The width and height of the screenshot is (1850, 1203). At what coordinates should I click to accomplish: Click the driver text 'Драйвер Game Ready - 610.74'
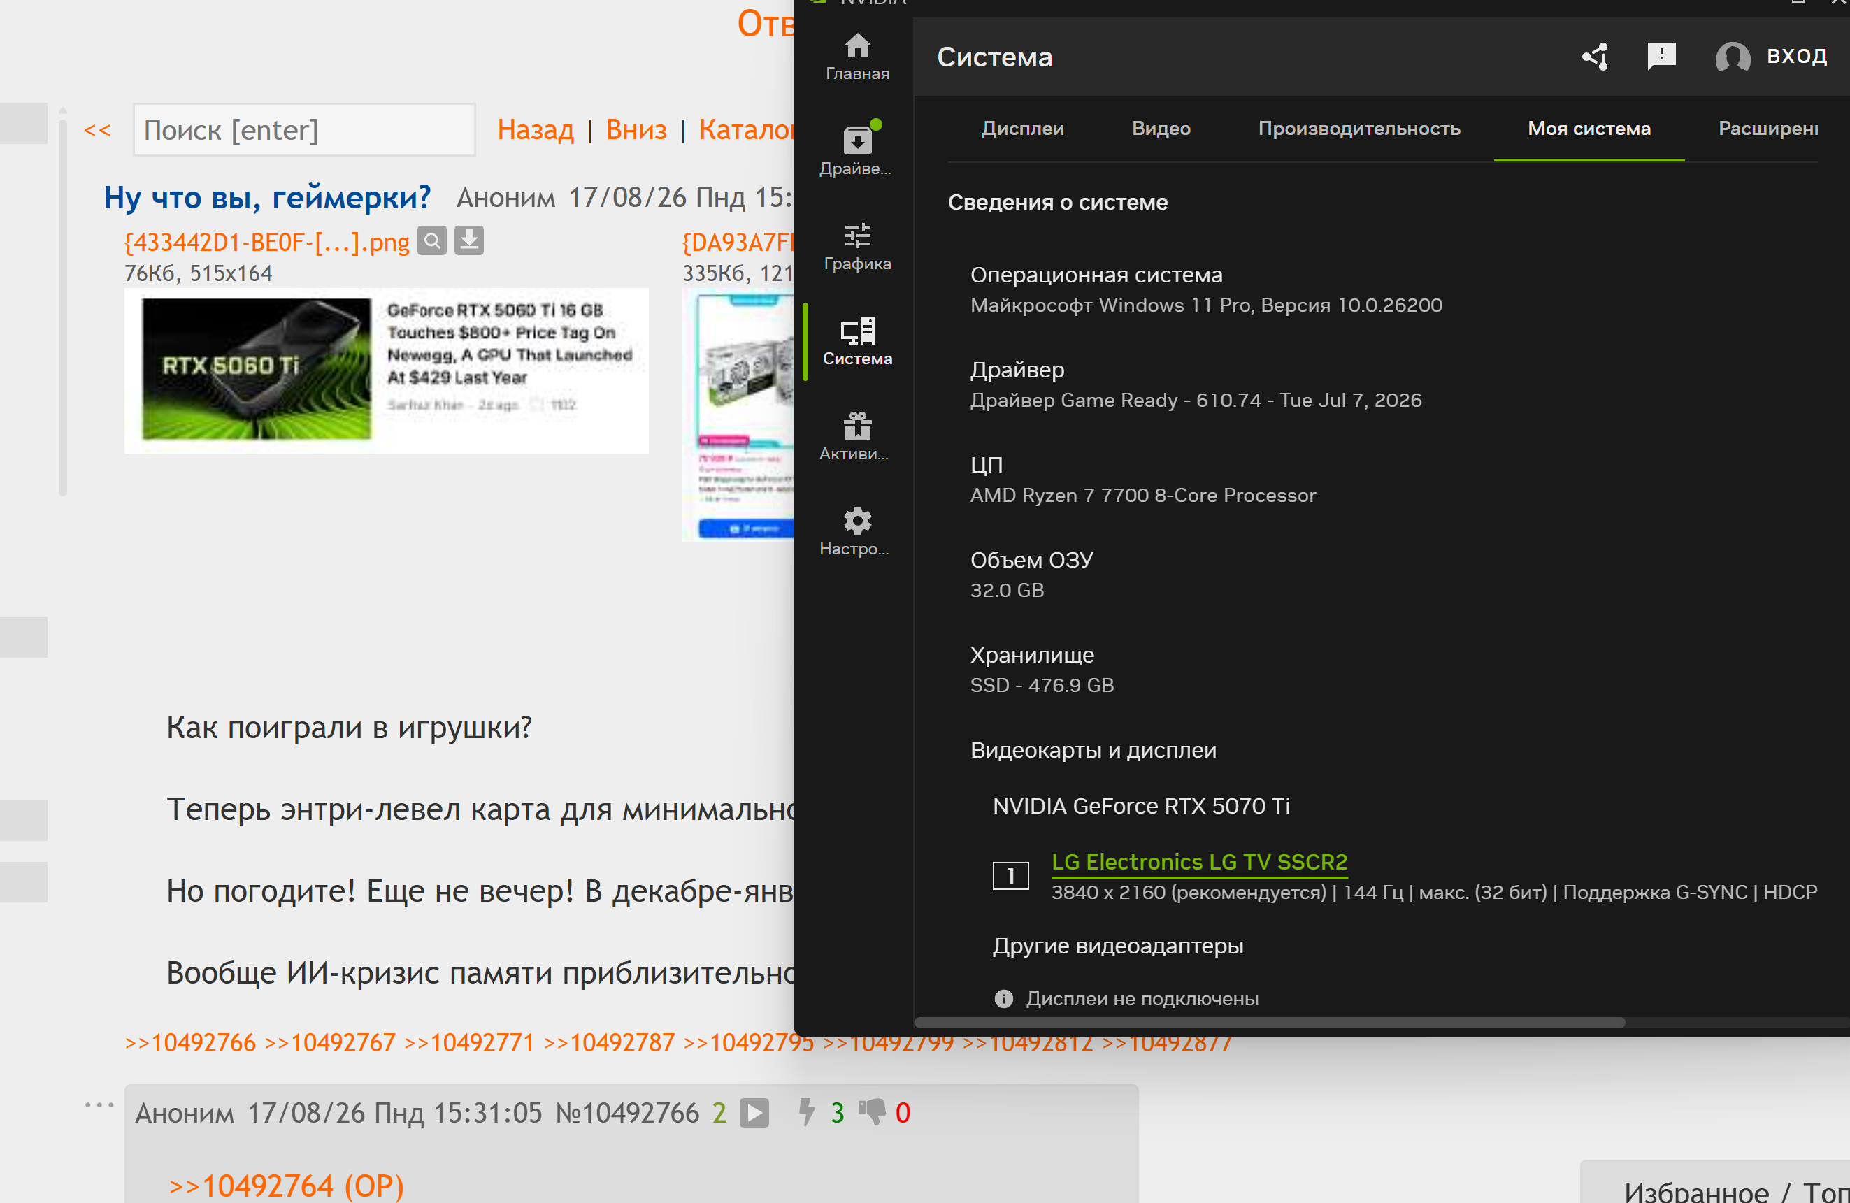tap(1196, 401)
